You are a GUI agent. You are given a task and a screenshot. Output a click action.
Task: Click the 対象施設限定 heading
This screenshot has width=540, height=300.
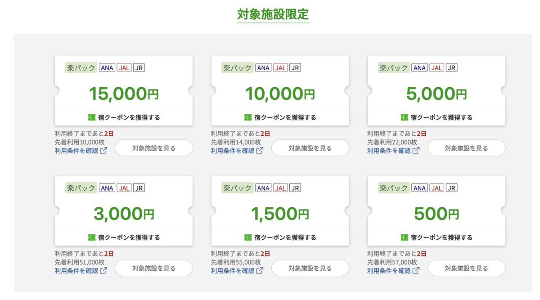pyautogui.click(x=273, y=14)
